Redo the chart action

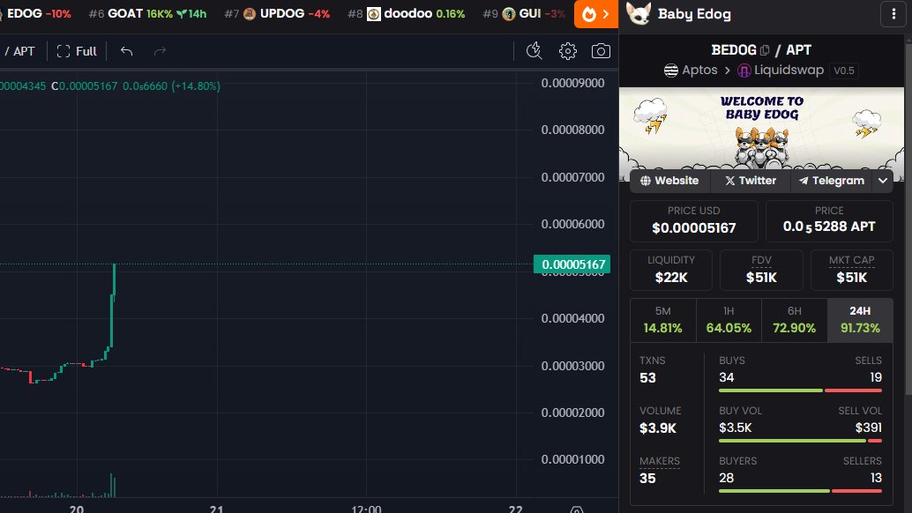pyautogui.click(x=160, y=51)
